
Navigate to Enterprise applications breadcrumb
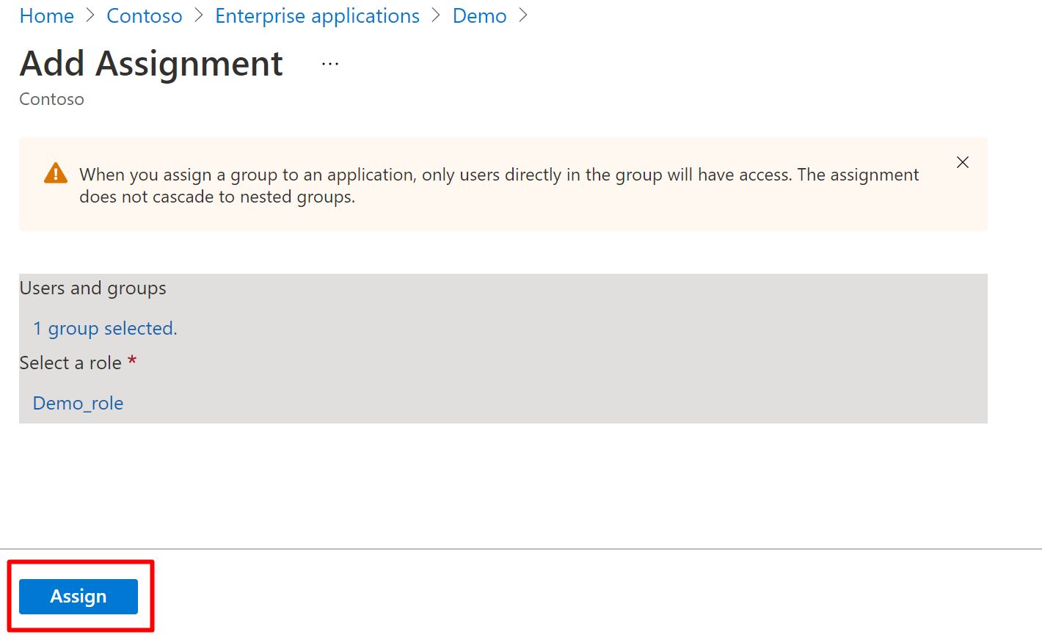pyautogui.click(x=317, y=16)
